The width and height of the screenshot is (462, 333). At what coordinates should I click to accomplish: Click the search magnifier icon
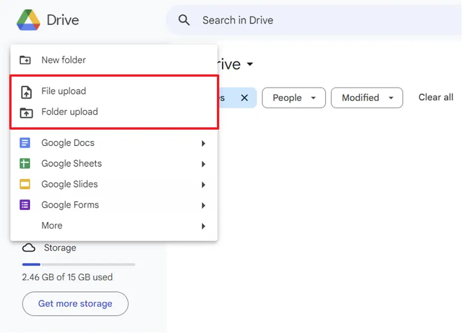coord(184,20)
